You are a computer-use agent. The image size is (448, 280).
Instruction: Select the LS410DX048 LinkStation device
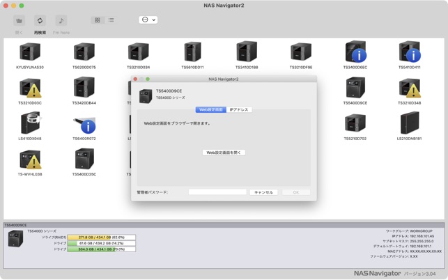click(30, 127)
